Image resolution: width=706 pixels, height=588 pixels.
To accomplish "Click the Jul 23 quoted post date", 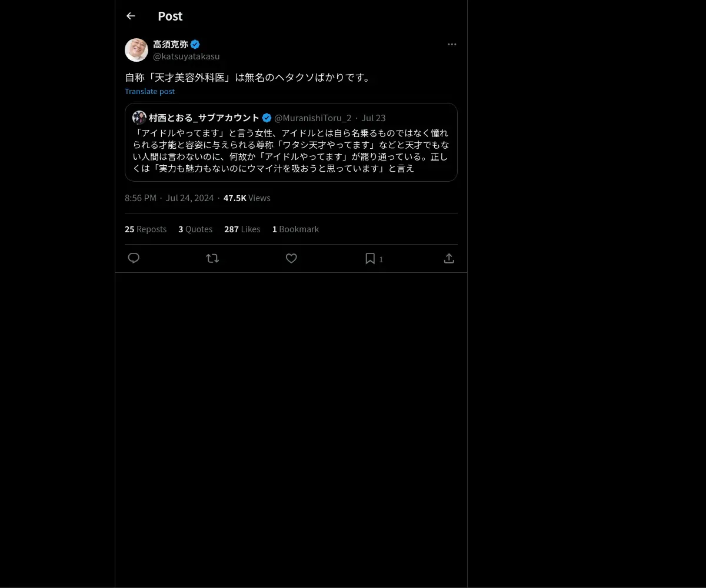I will (374, 118).
